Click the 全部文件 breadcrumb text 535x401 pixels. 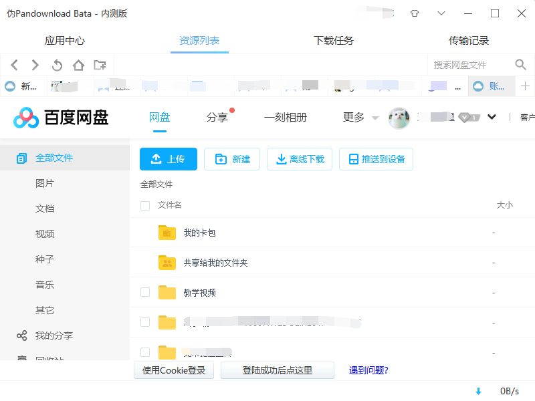point(156,184)
